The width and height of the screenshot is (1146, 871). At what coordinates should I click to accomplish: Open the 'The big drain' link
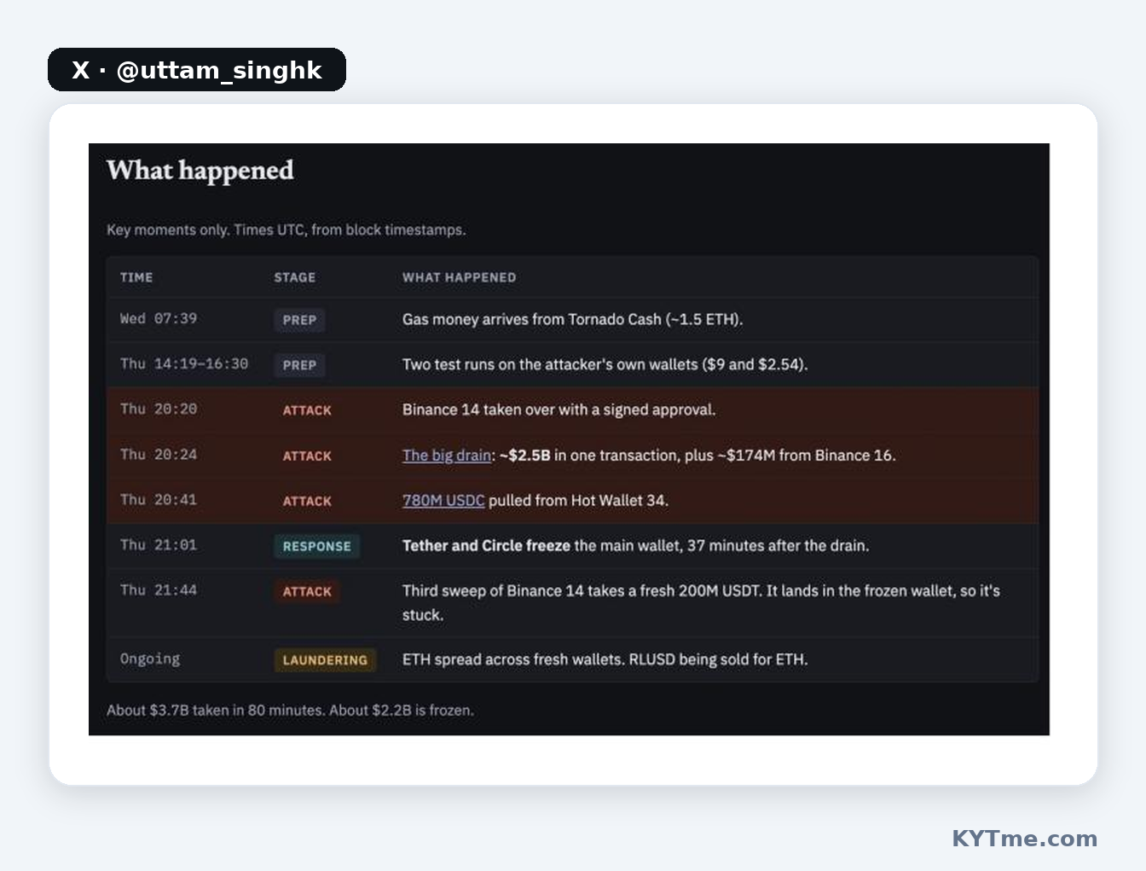point(447,456)
